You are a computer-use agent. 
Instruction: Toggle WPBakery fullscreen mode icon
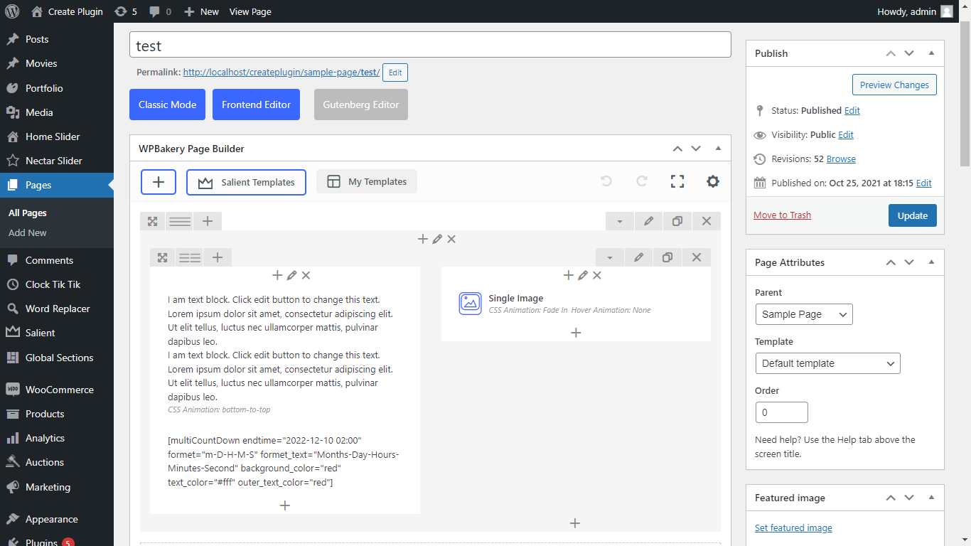[x=677, y=181]
